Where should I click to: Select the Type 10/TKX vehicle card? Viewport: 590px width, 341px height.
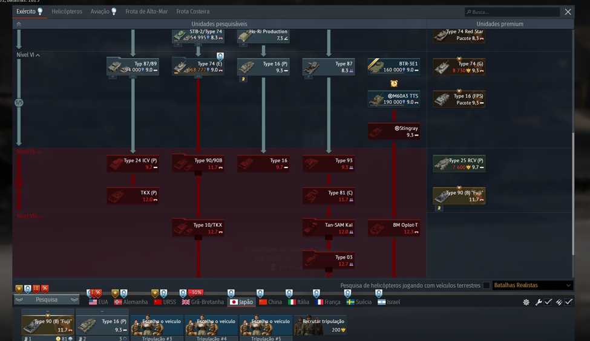point(198,228)
